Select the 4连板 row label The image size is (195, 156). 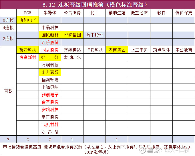[x=8, y=28]
